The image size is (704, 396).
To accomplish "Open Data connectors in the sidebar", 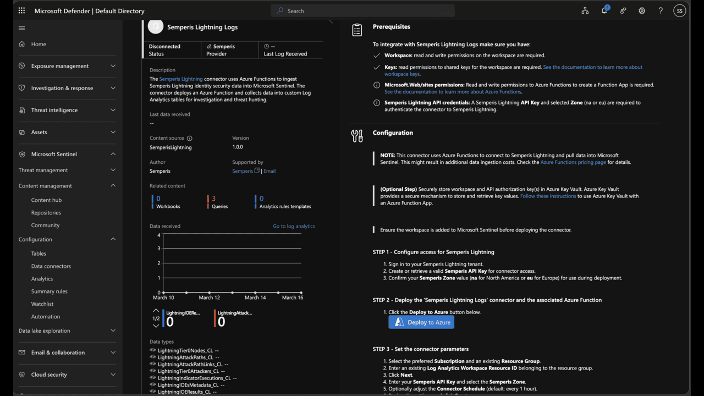I will 51,266.
